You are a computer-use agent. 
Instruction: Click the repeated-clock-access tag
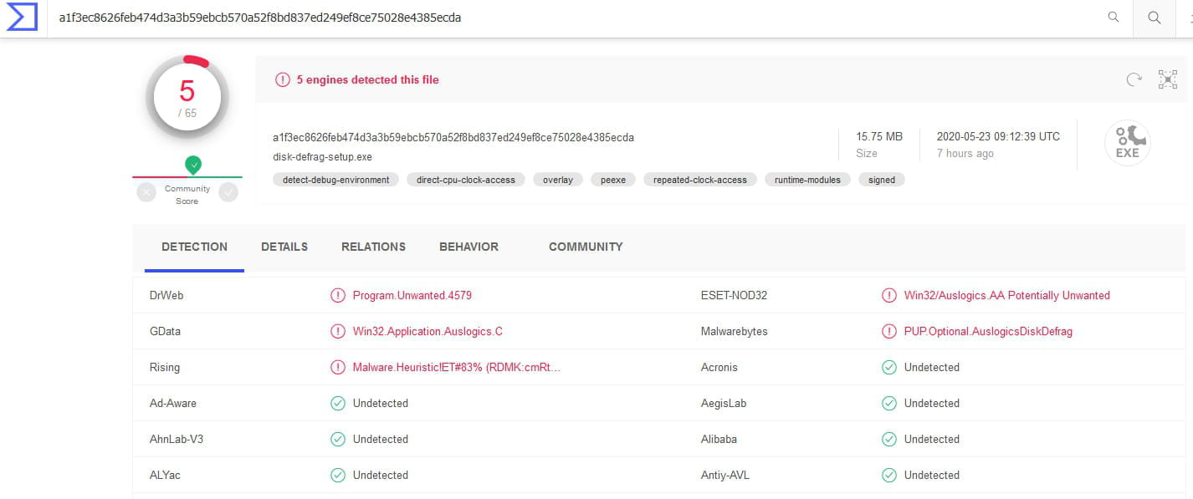tap(700, 180)
